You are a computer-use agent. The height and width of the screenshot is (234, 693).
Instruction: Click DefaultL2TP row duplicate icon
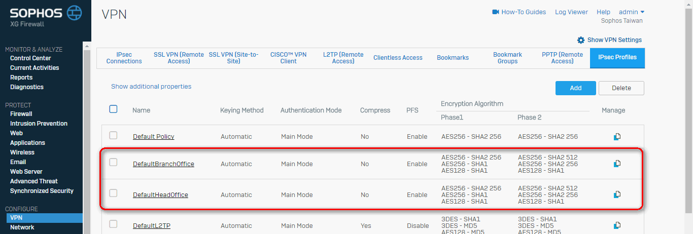[617, 225]
